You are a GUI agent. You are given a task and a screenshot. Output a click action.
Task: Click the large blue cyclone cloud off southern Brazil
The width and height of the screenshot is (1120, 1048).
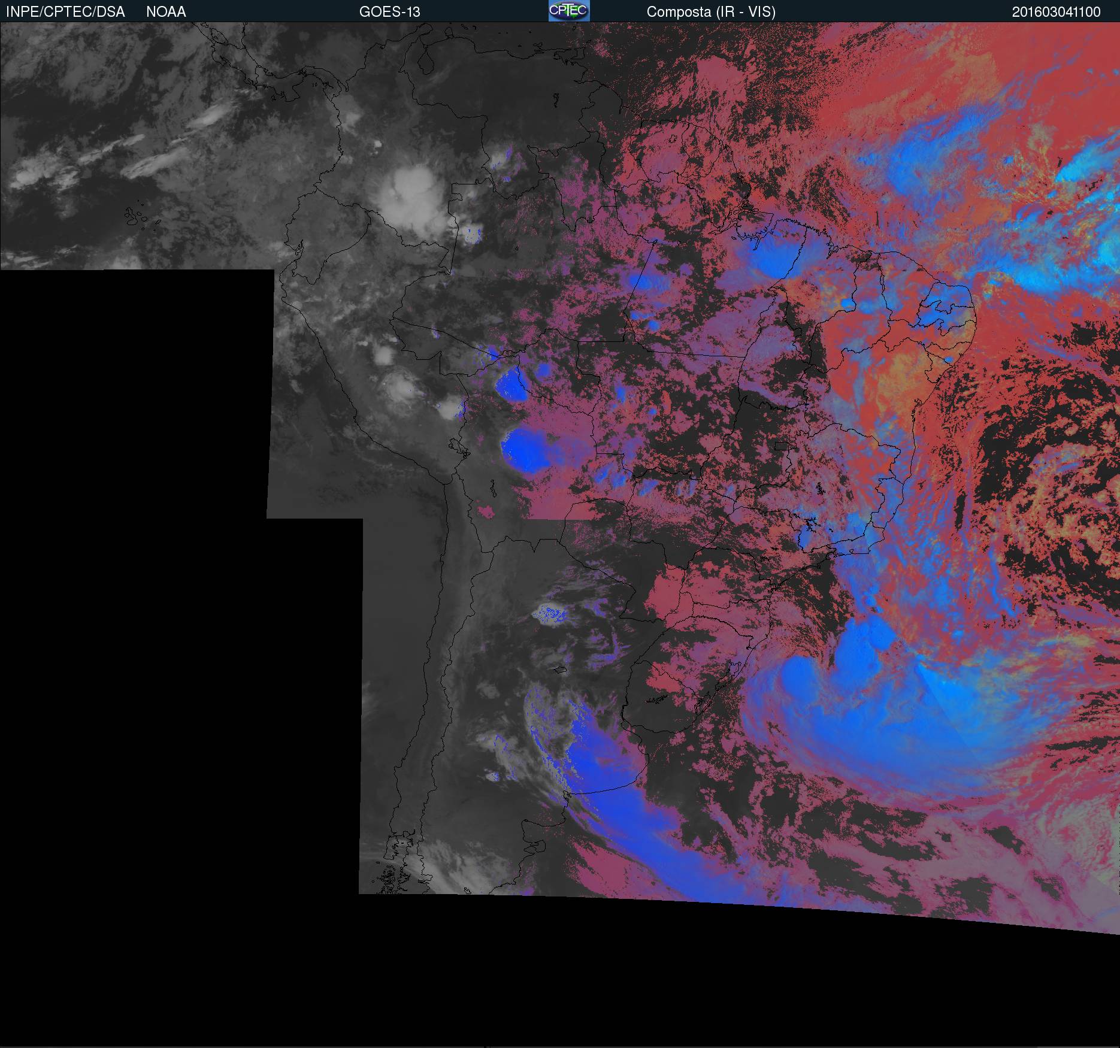pyautogui.click(x=868, y=707)
